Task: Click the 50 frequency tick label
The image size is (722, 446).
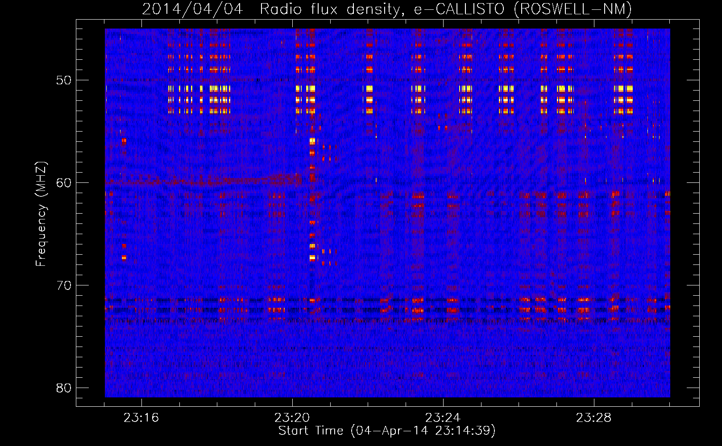Action: click(x=64, y=80)
